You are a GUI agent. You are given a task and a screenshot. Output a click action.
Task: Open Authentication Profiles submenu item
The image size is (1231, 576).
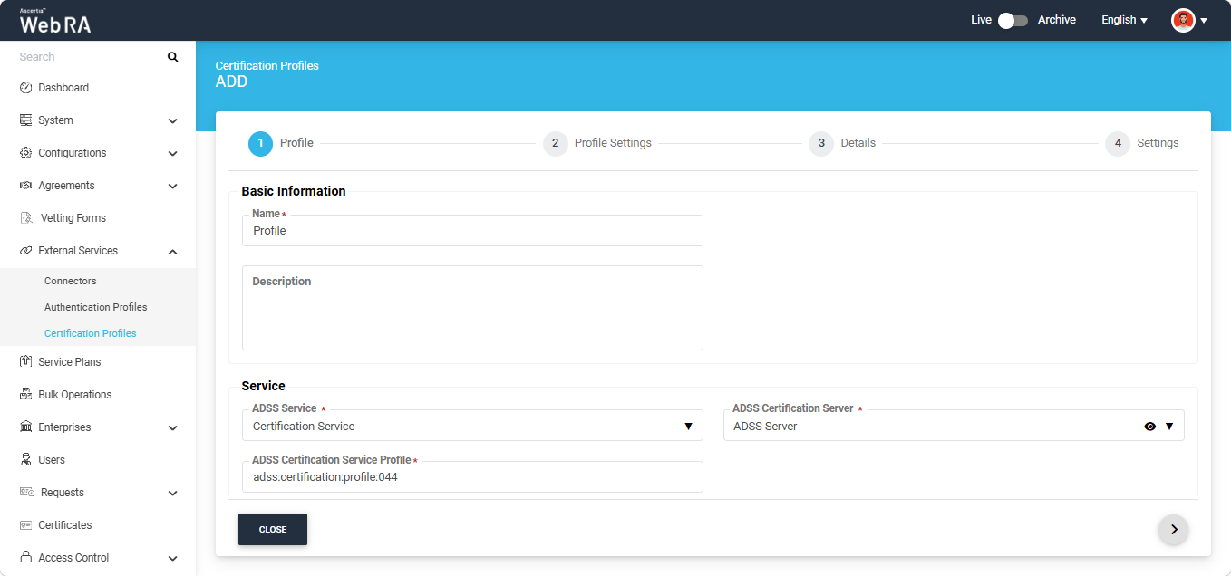(x=96, y=307)
